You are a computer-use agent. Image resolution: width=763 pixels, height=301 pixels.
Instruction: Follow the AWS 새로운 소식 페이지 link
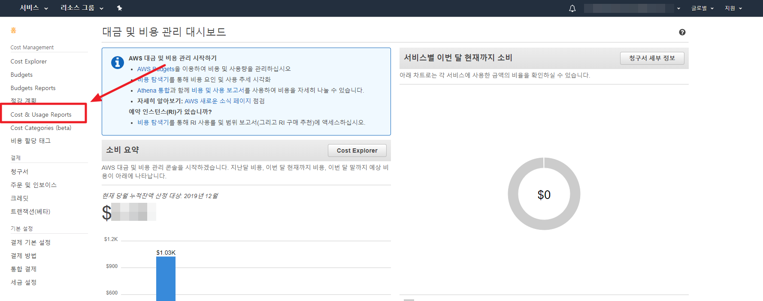tap(218, 101)
